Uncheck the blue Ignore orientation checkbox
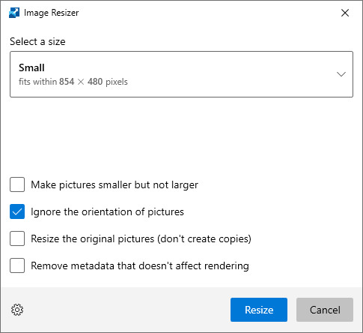 point(17,211)
